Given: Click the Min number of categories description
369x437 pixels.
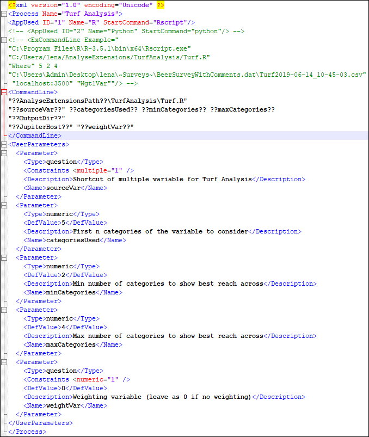Looking at the screenshot, I should (168, 284).
